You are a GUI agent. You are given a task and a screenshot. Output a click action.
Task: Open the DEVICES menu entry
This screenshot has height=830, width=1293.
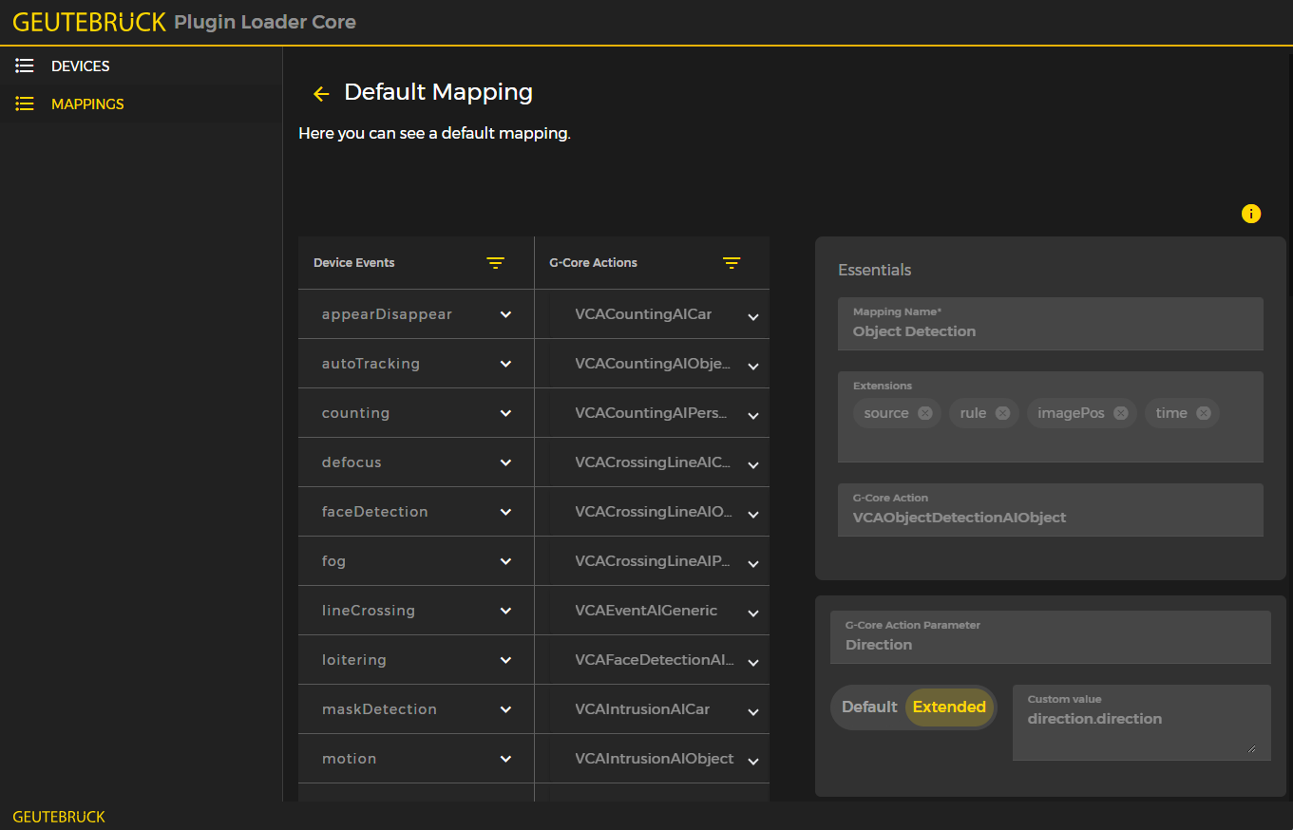(x=83, y=66)
